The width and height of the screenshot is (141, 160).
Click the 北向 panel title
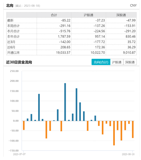(x=10, y=6)
